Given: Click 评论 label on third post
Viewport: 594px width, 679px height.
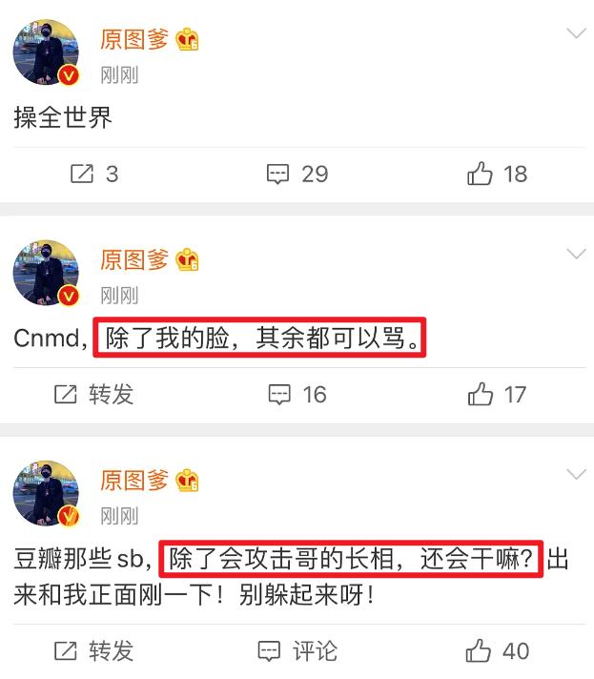Looking at the screenshot, I should click(x=315, y=650).
